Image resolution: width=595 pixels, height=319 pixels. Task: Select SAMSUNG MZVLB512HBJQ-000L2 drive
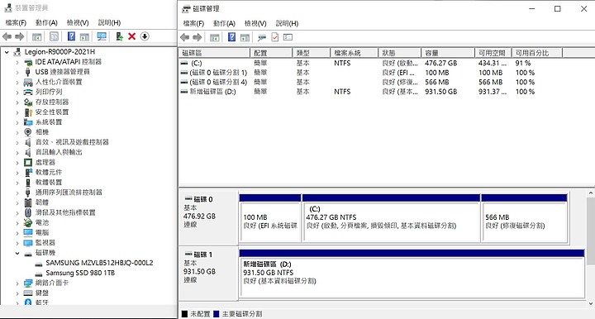99,263
